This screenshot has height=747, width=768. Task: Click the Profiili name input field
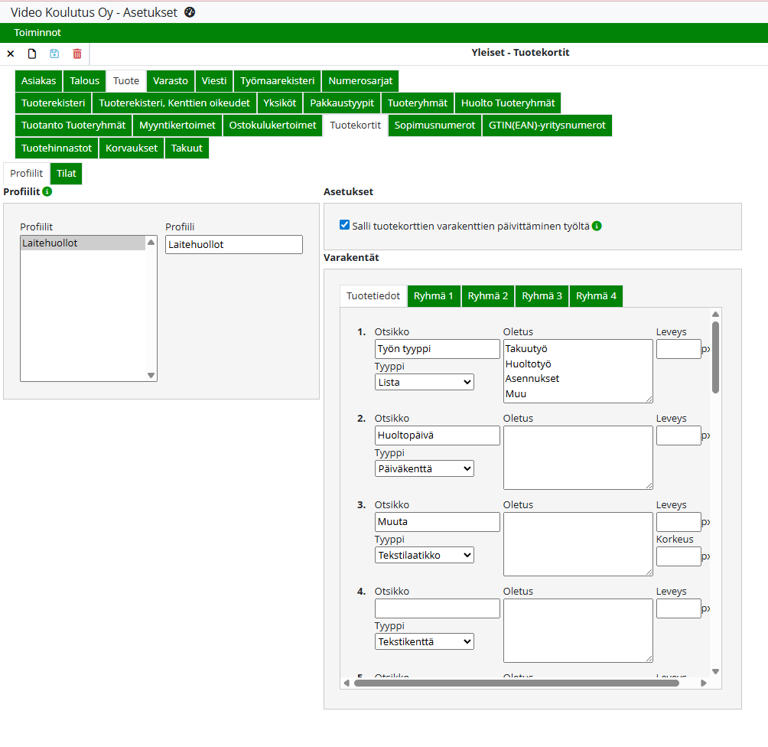click(x=234, y=244)
